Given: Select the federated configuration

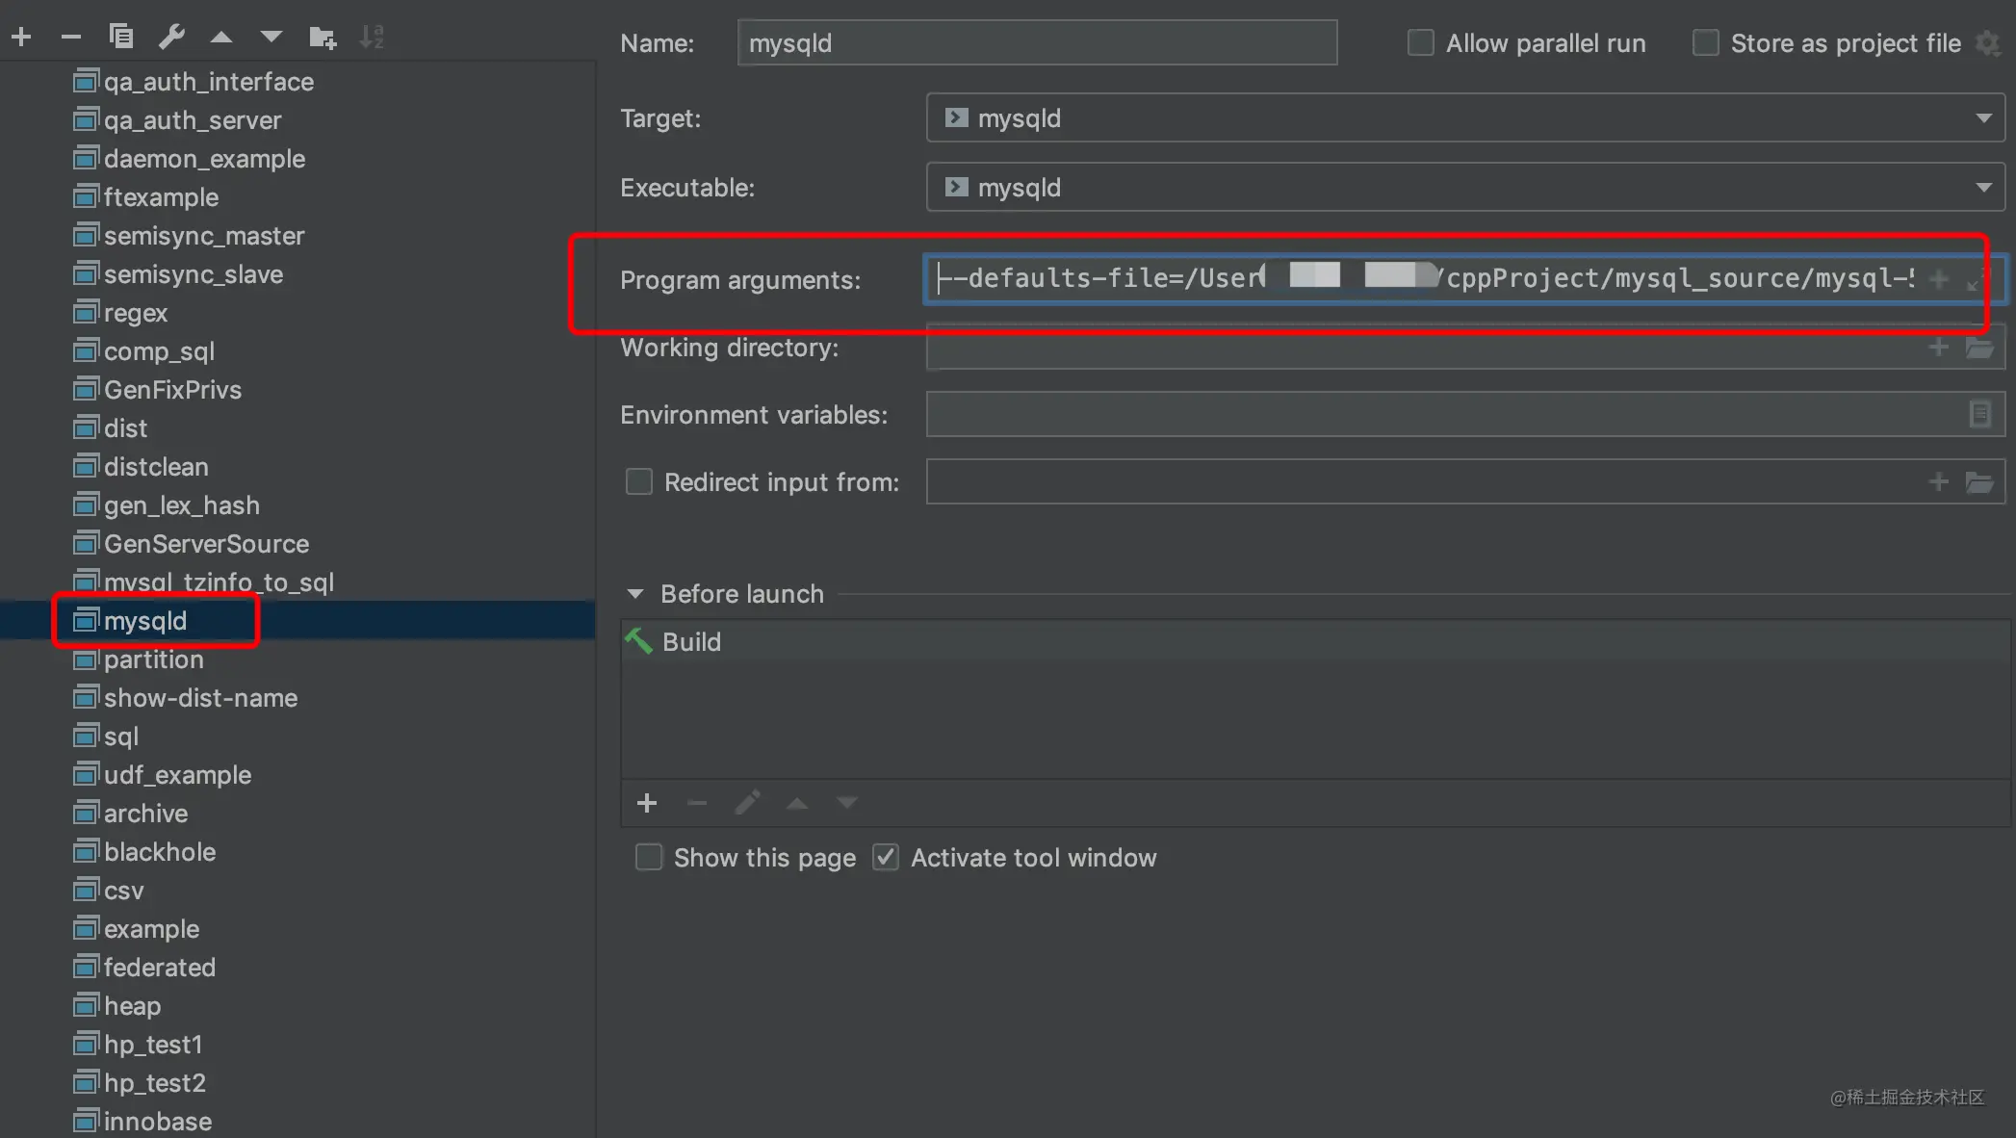Looking at the screenshot, I should pyautogui.click(x=159, y=968).
